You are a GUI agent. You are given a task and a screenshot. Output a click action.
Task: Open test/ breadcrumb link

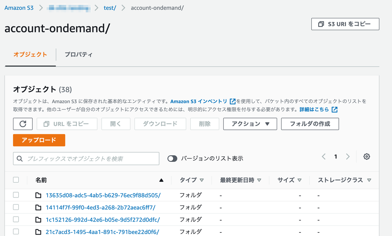click(110, 8)
